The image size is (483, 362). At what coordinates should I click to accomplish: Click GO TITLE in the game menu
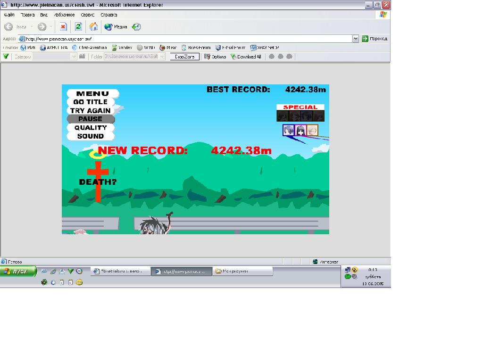click(x=91, y=102)
